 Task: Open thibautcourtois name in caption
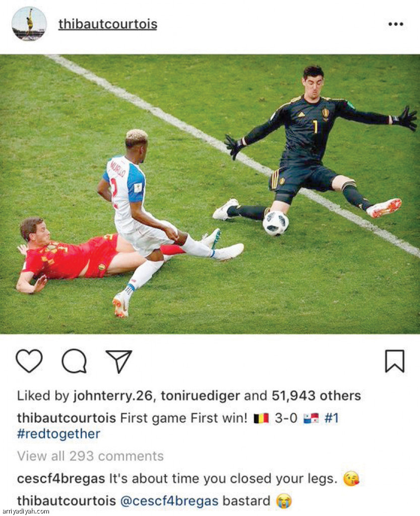pyautogui.click(x=67, y=418)
